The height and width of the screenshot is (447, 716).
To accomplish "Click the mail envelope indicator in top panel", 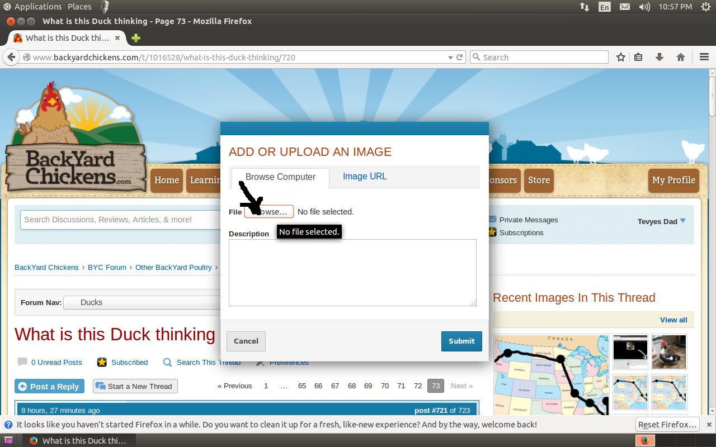I will 624,7.
